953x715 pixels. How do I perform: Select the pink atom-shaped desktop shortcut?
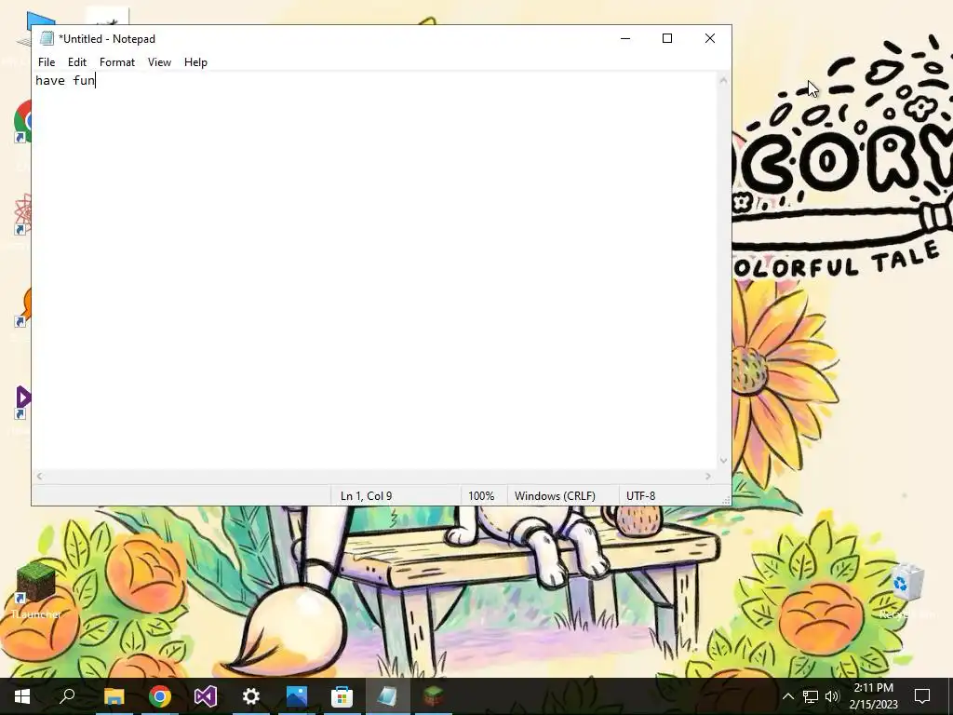[x=23, y=214]
